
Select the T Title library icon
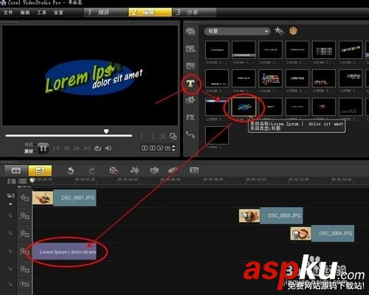click(x=190, y=83)
